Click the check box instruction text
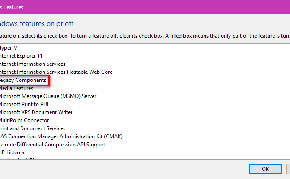Viewport: 290px width, 179px height. tap(145, 36)
